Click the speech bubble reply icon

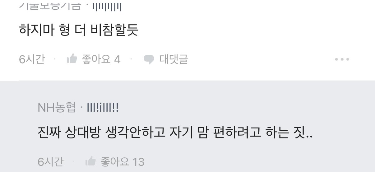[x=149, y=59]
